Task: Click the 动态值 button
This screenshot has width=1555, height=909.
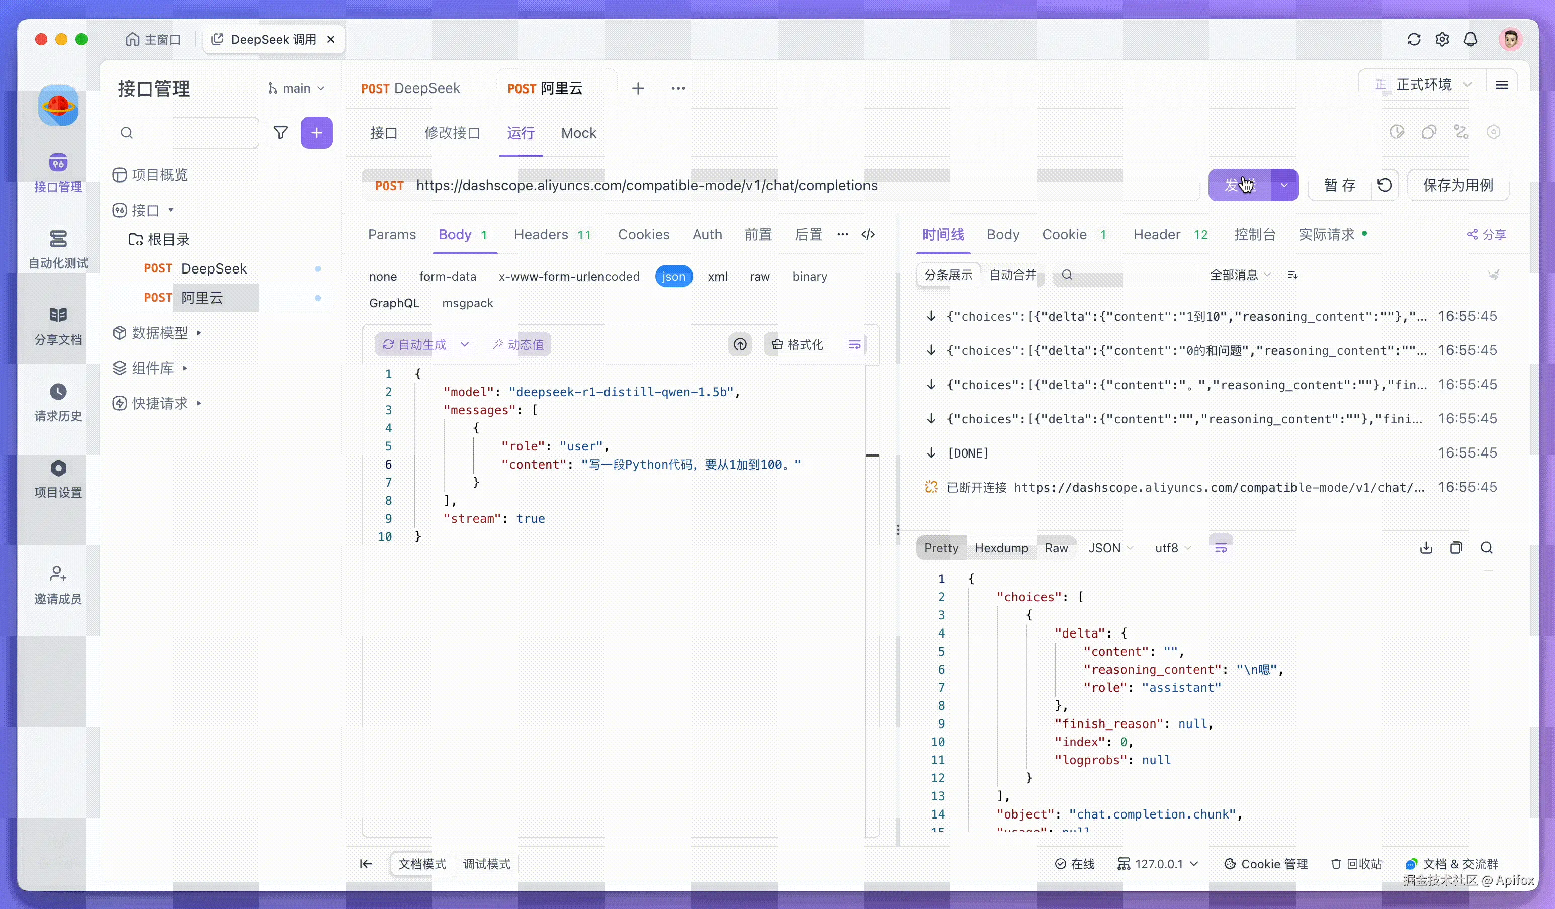Action: click(519, 345)
